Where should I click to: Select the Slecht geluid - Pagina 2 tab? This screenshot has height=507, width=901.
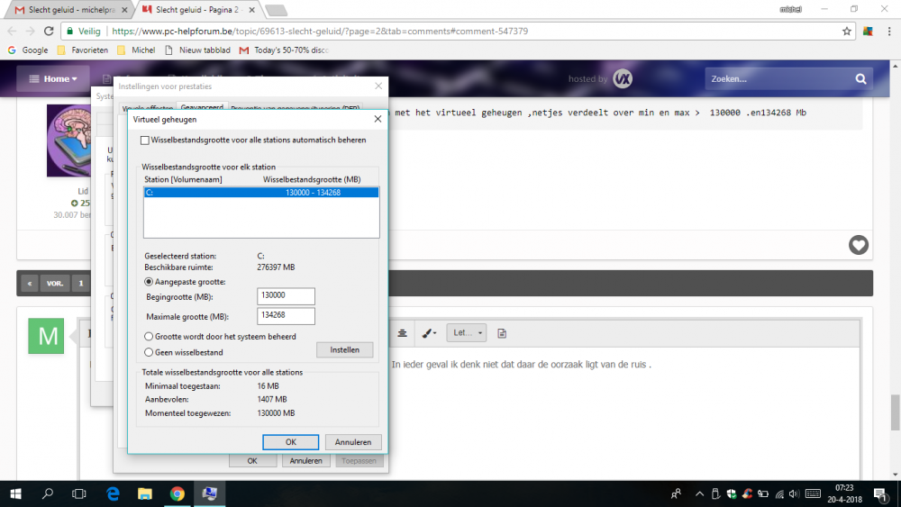(199, 10)
